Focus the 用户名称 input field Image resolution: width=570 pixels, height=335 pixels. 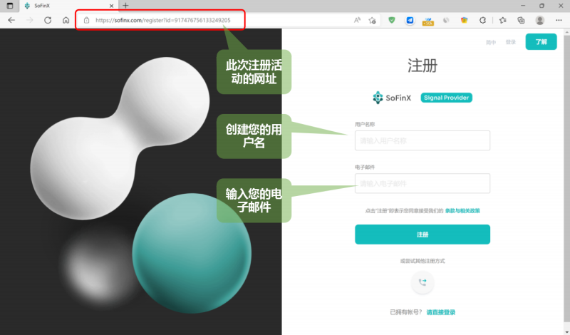423,140
